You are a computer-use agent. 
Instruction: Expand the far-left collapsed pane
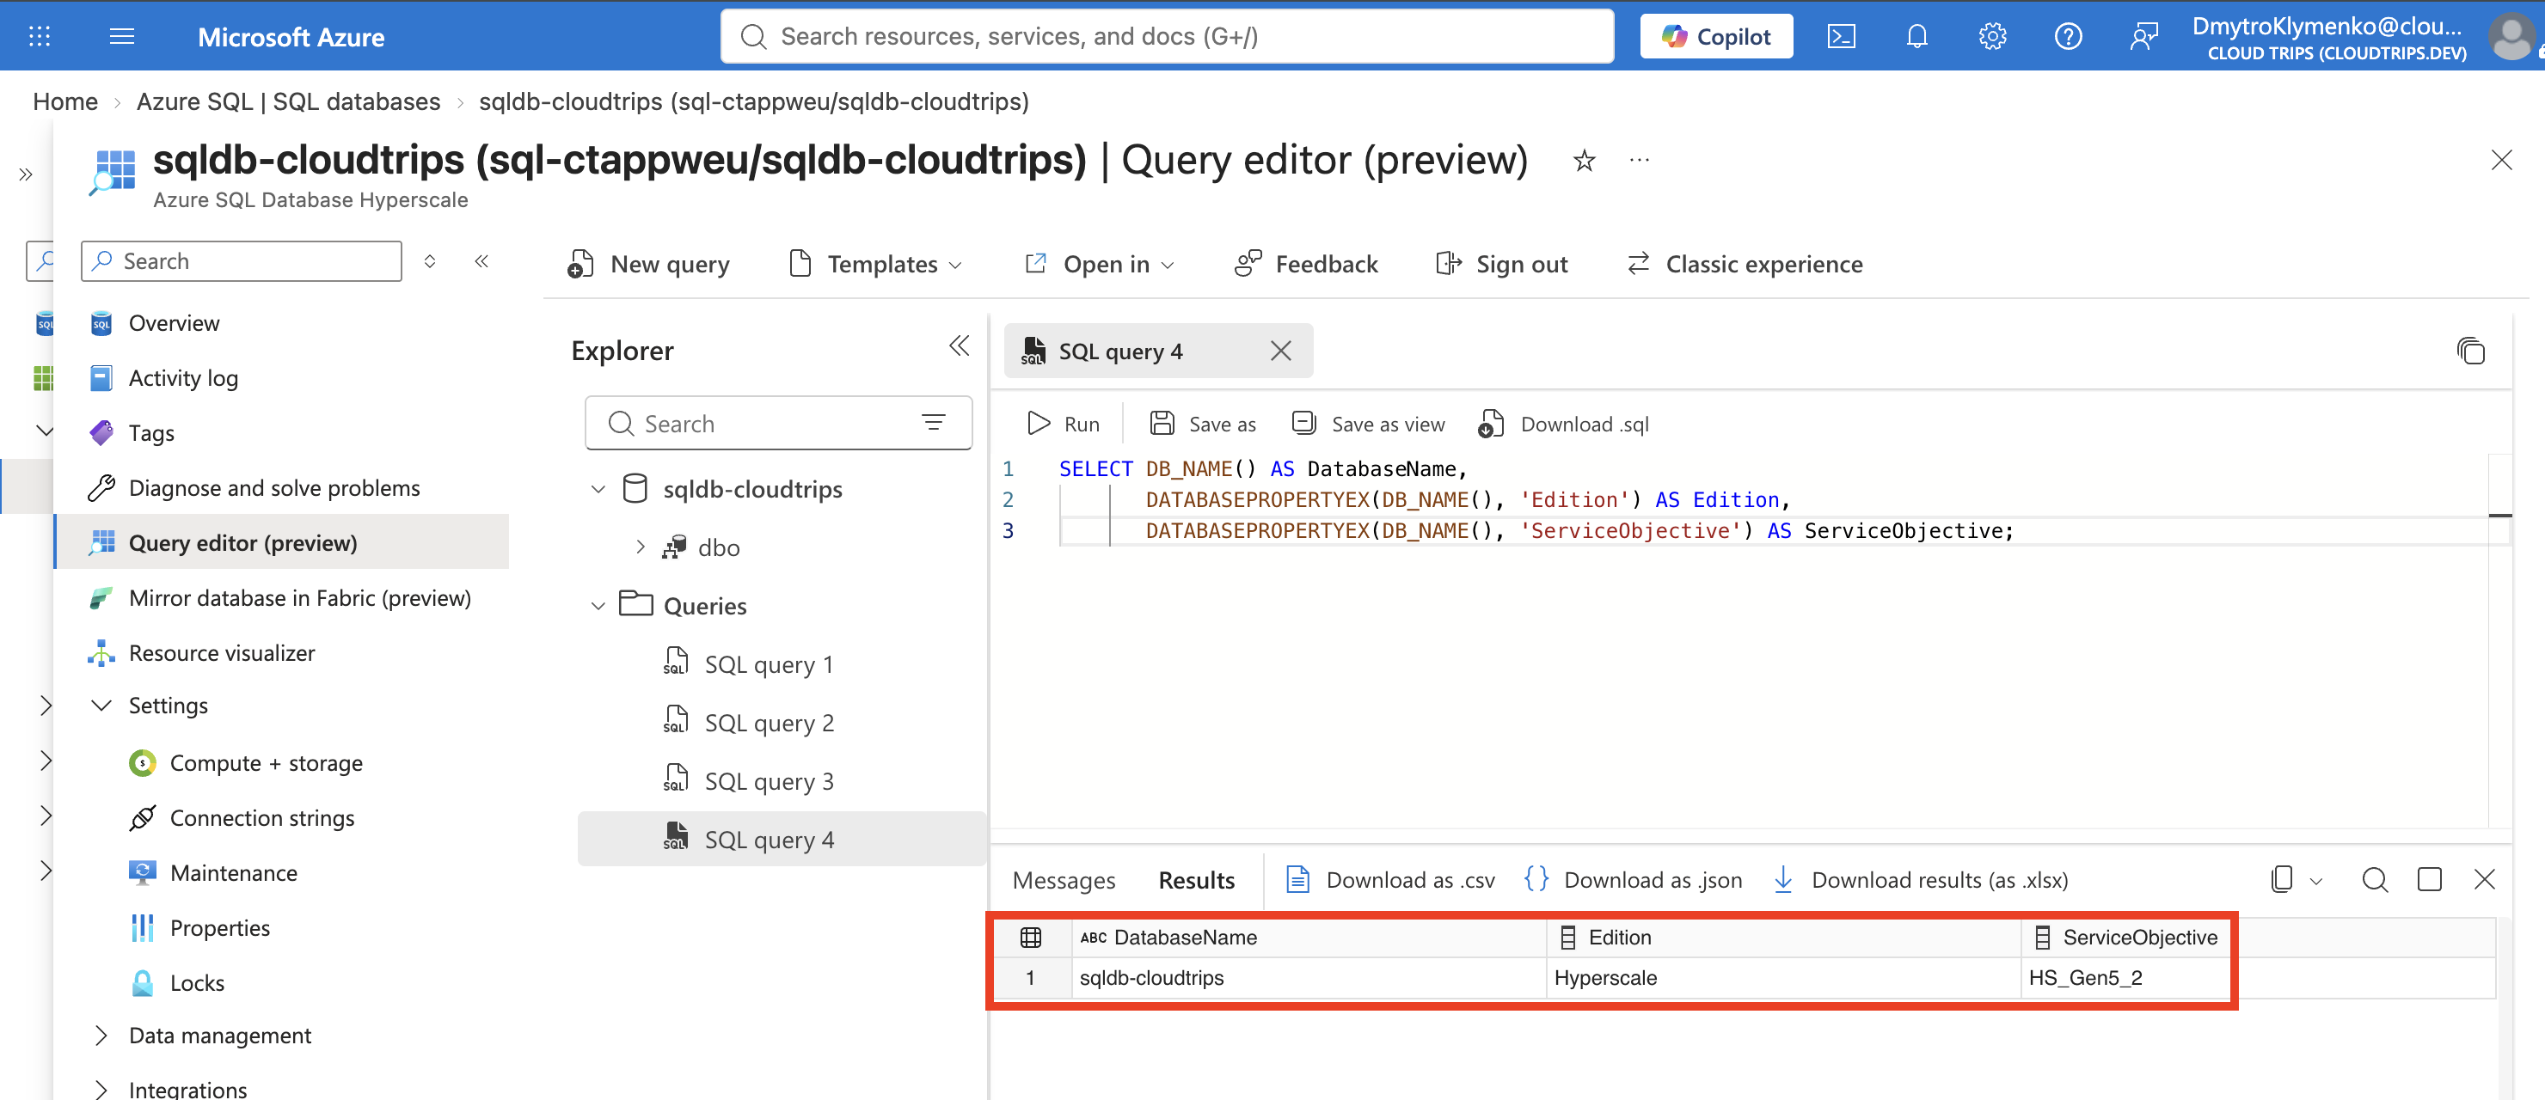[x=26, y=174]
